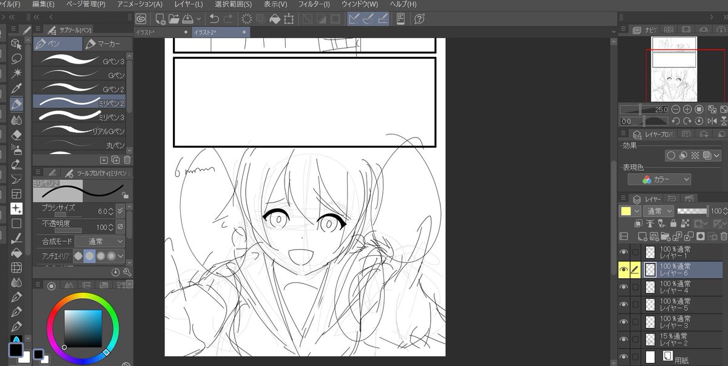Toggle visibility of 用紙 paper layer
Image resolution: width=728 pixels, height=366 pixels.
[624, 357]
